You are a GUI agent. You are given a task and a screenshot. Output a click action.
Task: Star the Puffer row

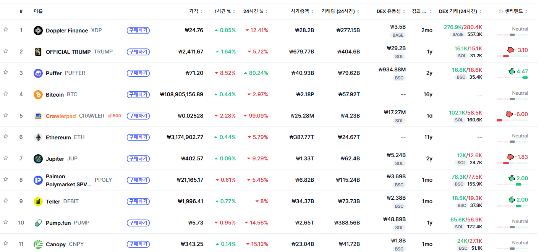click(x=6, y=73)
